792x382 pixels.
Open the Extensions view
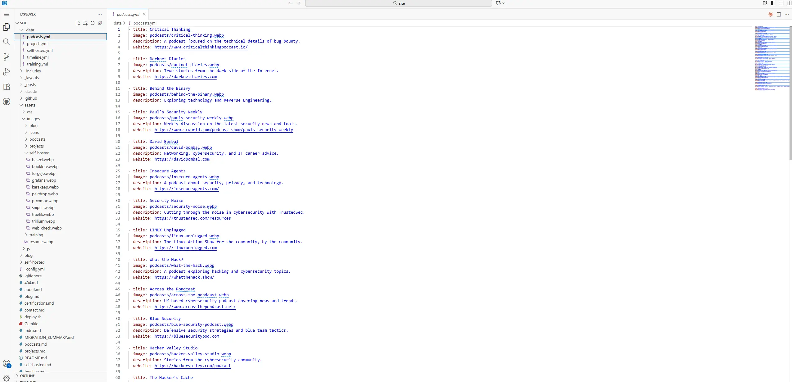(7, 87)
